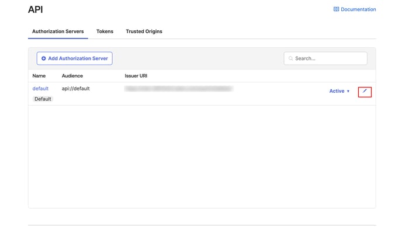Click the book icon beside Documentation
This screenshot has height=228, width=402.
pos(336,9)
